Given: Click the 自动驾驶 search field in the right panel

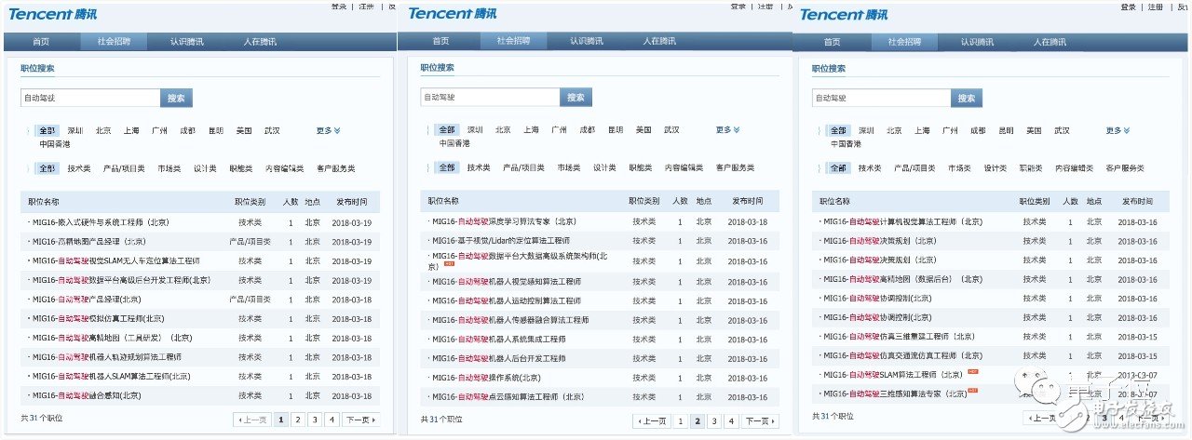Looking at the screenshot, I should [880, 98].
